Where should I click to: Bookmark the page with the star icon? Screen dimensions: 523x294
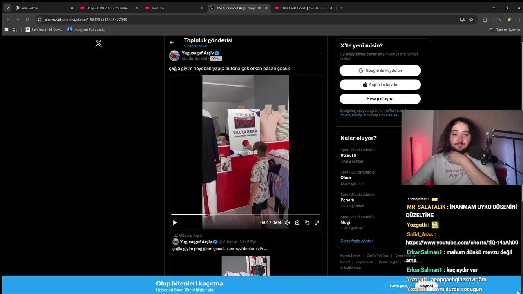pyautogui.click(x=471, y=19)
